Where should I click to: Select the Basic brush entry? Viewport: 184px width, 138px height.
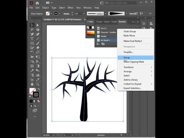(106, 28)
